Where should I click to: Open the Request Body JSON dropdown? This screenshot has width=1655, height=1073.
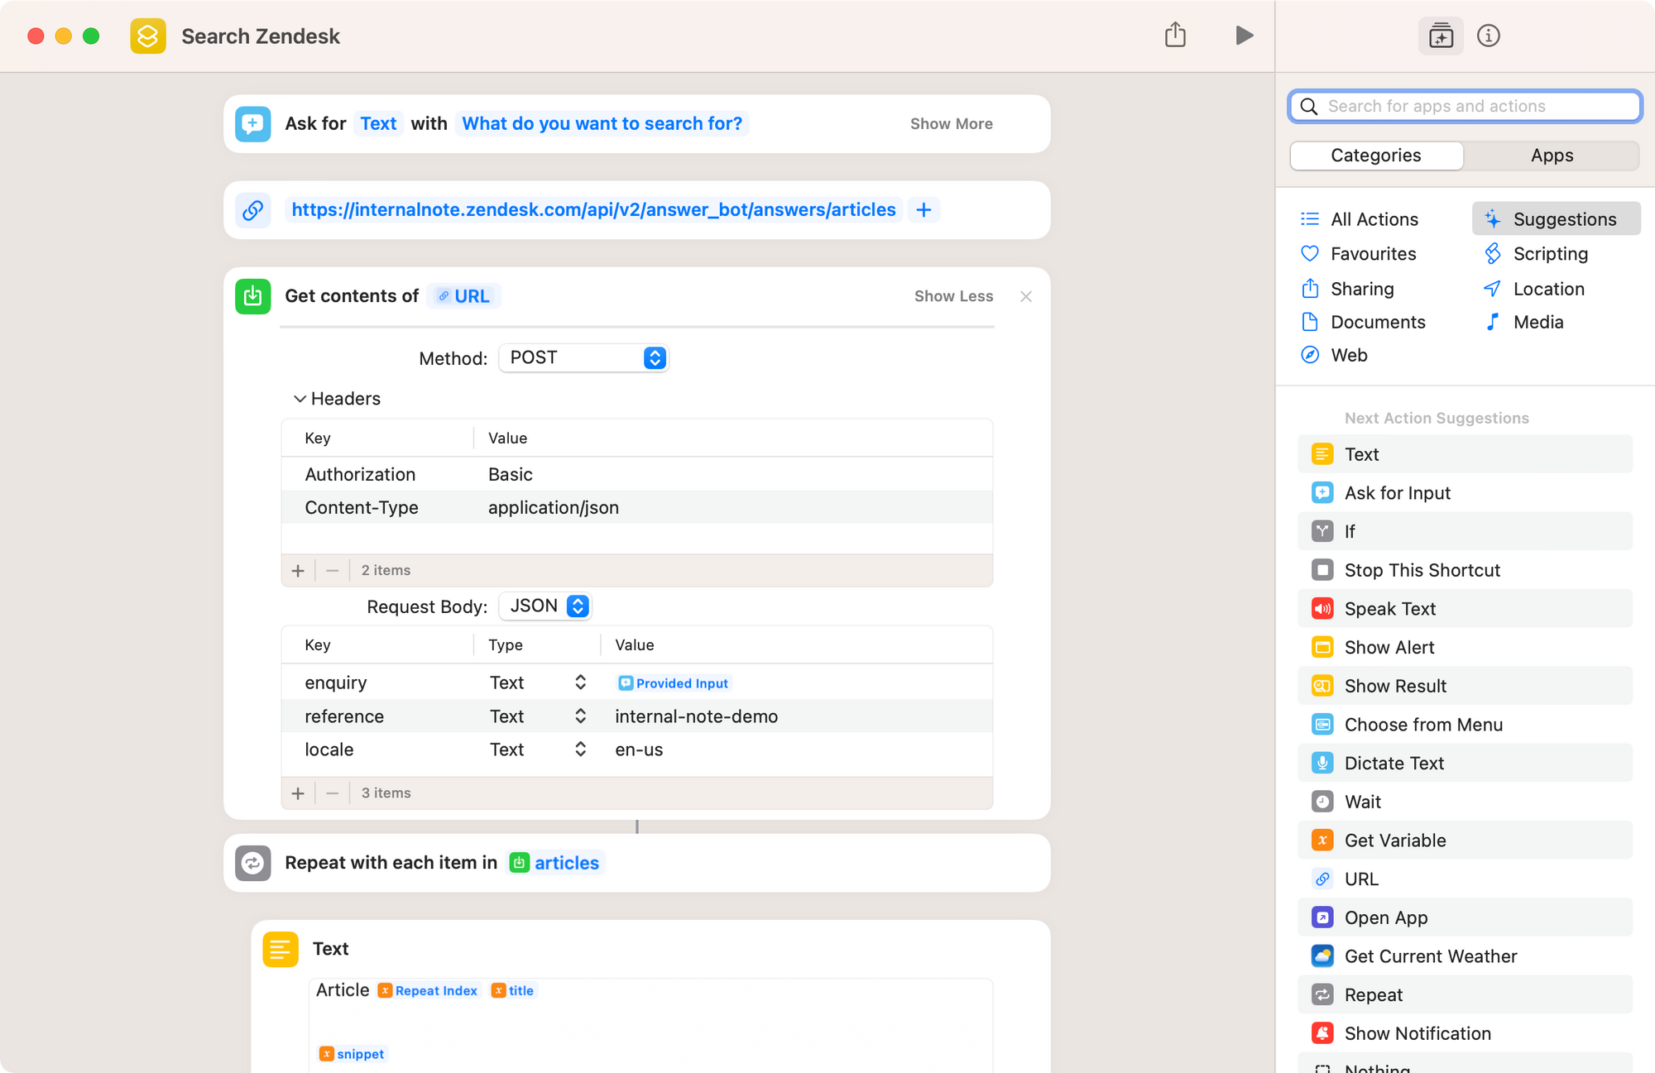point(546,606)
